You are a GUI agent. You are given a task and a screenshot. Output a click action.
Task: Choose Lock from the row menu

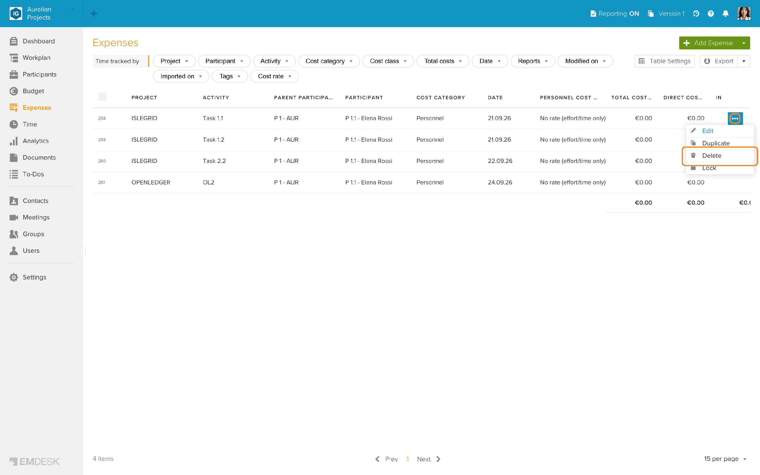coord(720,168)
